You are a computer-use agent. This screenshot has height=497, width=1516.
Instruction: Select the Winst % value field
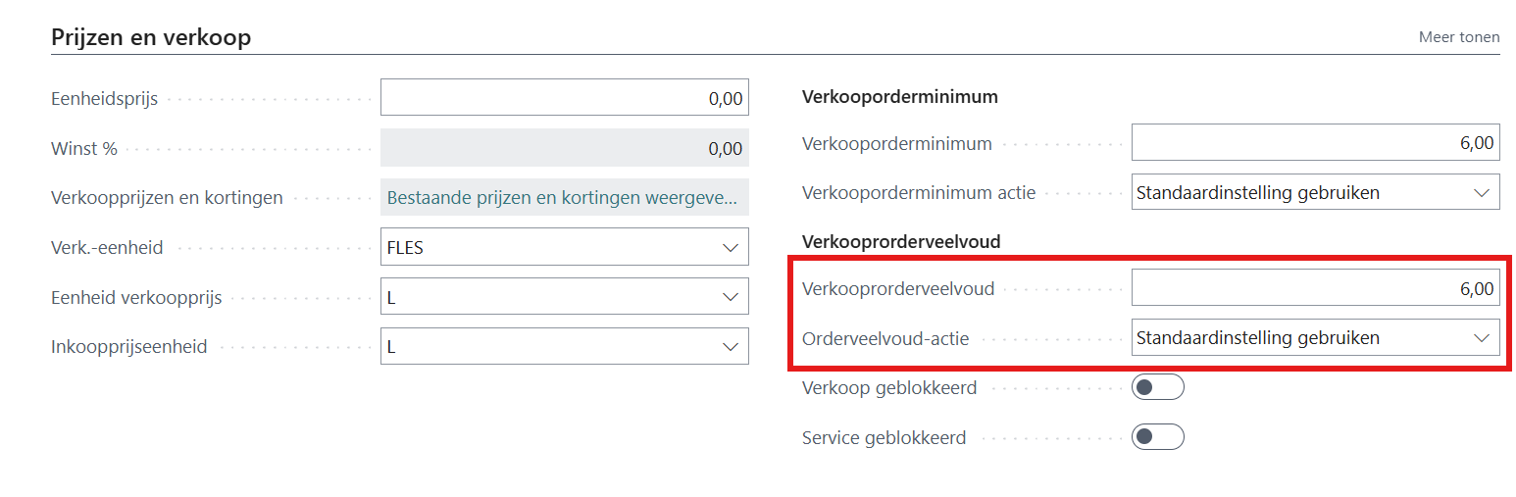pos(564,148)
